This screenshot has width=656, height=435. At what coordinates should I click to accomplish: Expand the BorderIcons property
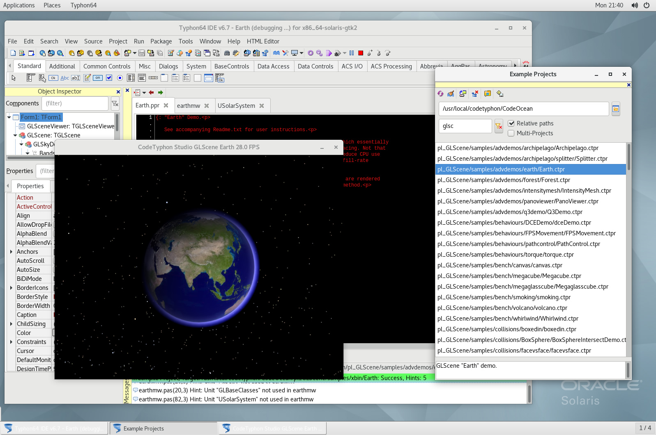pos(11,288)
